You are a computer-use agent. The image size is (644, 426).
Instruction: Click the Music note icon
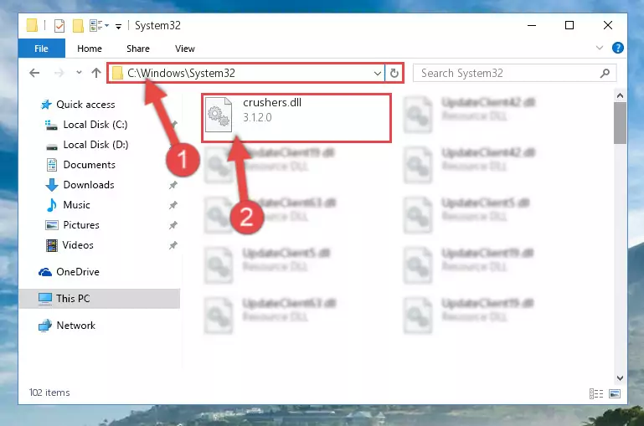pos(52,205)
